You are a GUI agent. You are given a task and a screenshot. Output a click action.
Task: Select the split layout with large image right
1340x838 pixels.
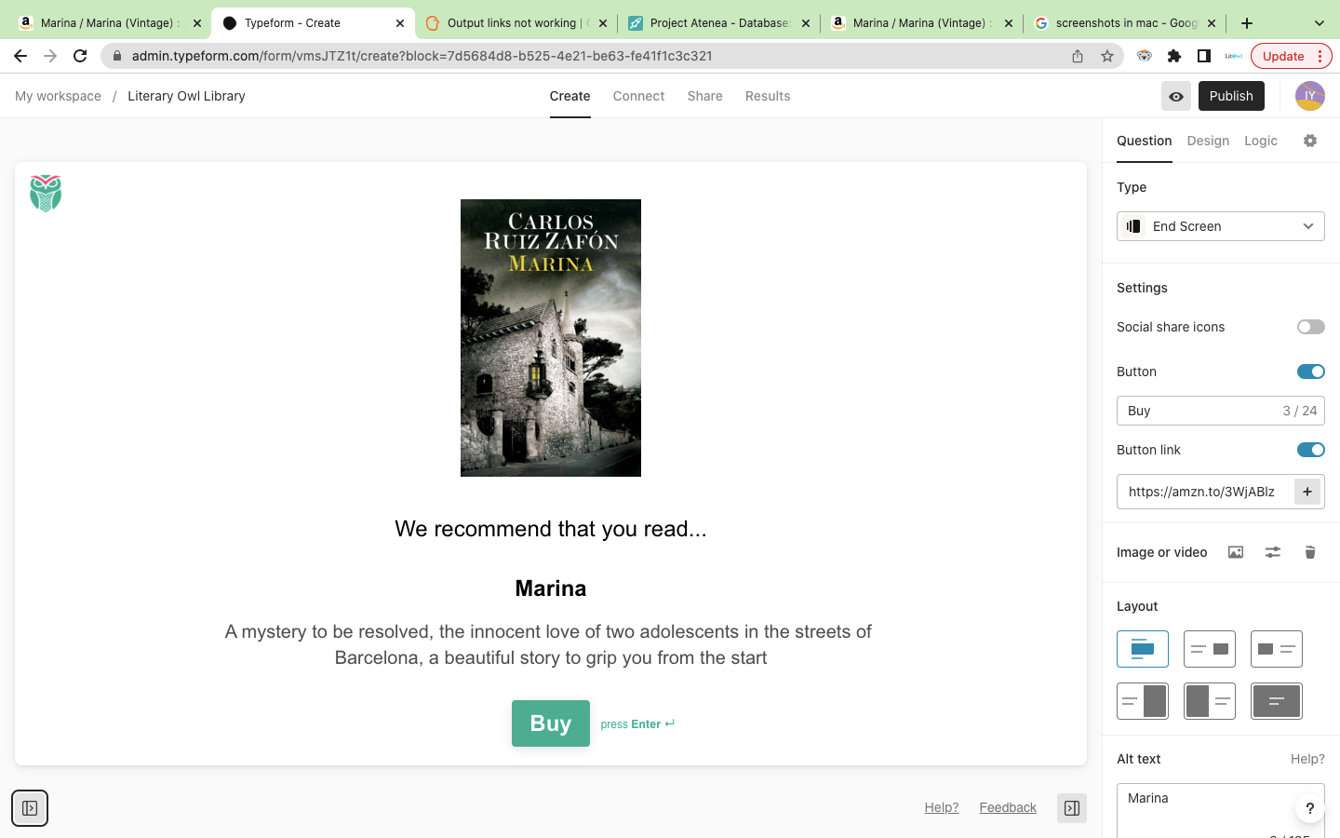pos(1143,701)
